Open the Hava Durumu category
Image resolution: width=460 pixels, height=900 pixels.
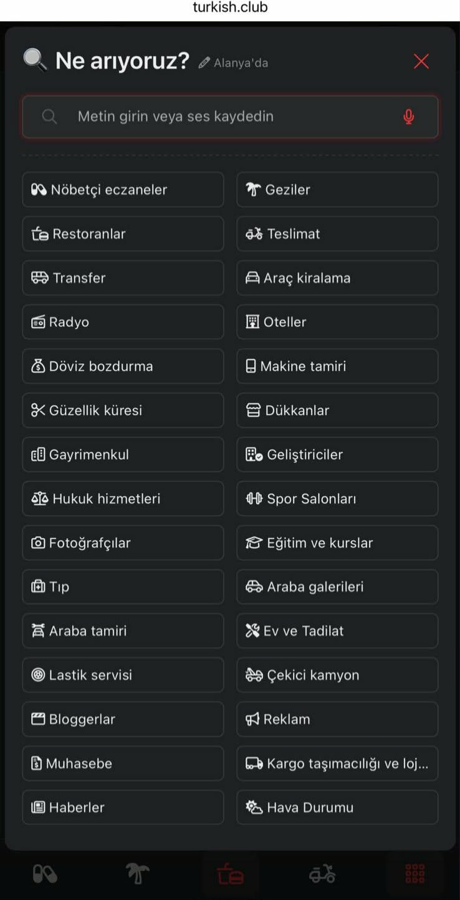point(337,807)
